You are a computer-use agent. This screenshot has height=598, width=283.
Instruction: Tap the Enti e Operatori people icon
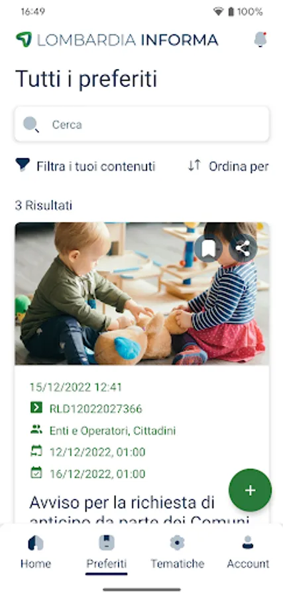point(36,429)
